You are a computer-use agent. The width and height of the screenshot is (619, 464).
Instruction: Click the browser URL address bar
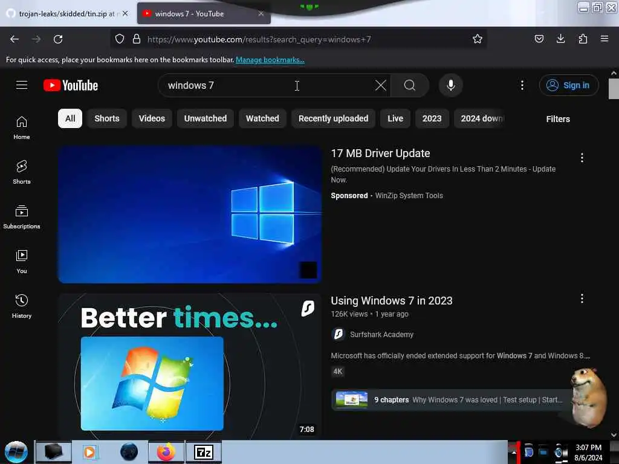pos(298,39)
